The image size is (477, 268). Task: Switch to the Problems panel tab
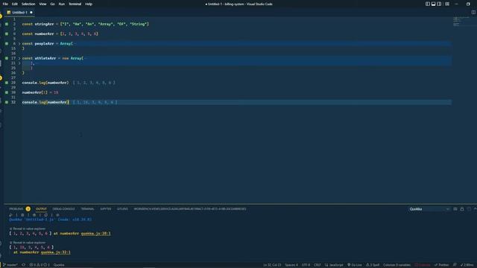(16, 209)
